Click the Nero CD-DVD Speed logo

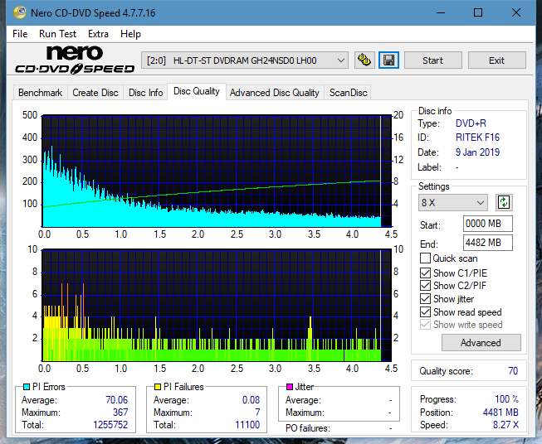pos(75,60)
